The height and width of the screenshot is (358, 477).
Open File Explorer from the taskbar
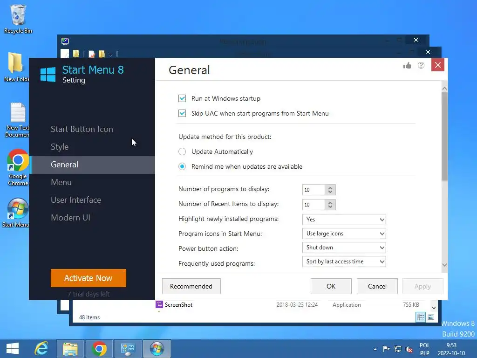coord(70,349)
